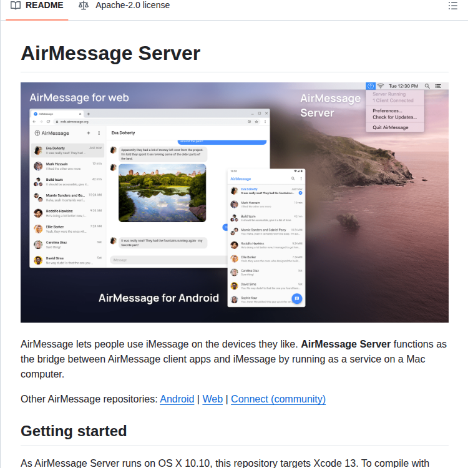468x468 pixels.
Task: Click the bold 'AirMessage Server' text in paragraph
Action: point(346,344)
